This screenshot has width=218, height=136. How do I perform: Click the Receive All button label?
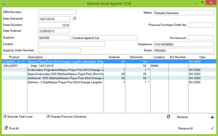(185, 128)
